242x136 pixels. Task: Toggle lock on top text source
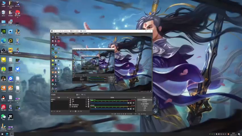[88, 99]
